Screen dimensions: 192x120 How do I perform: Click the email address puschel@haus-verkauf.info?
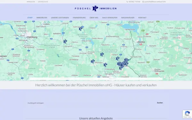[x=154, y=2]
